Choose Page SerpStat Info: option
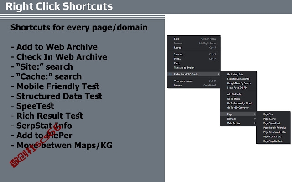Image resolution: width=292 pixels, height=182 pixels. pos(273,141)
